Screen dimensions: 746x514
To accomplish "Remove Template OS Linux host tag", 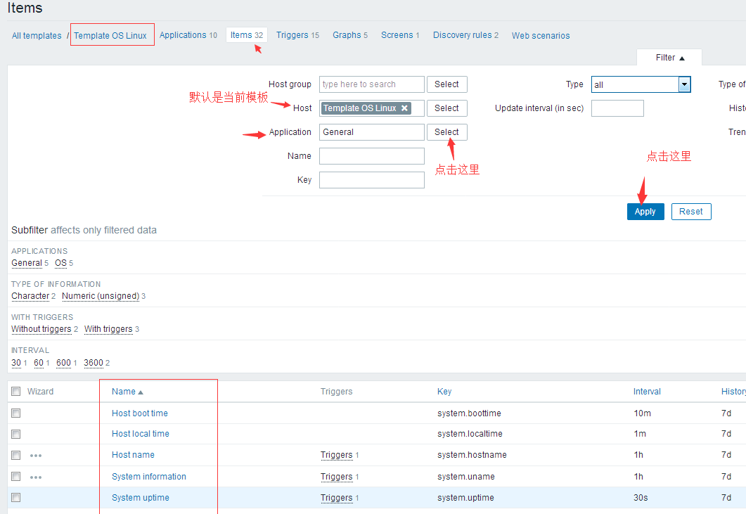I will coord(404,108).
